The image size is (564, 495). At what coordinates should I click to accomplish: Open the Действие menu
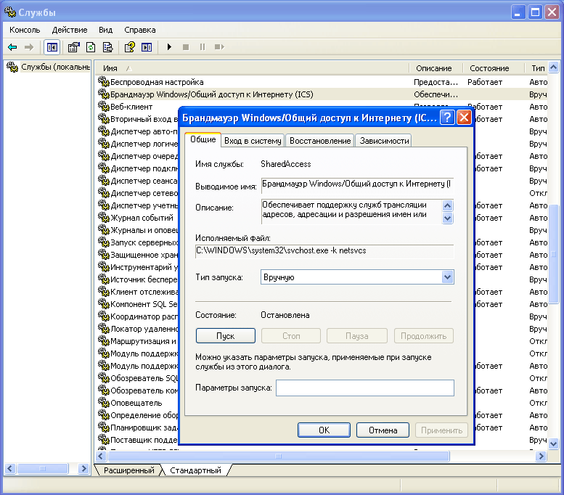(70, 30)
